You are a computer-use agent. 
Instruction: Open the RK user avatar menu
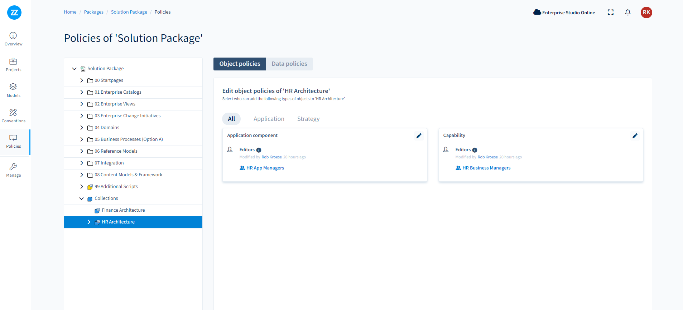(x=646, y=13)
